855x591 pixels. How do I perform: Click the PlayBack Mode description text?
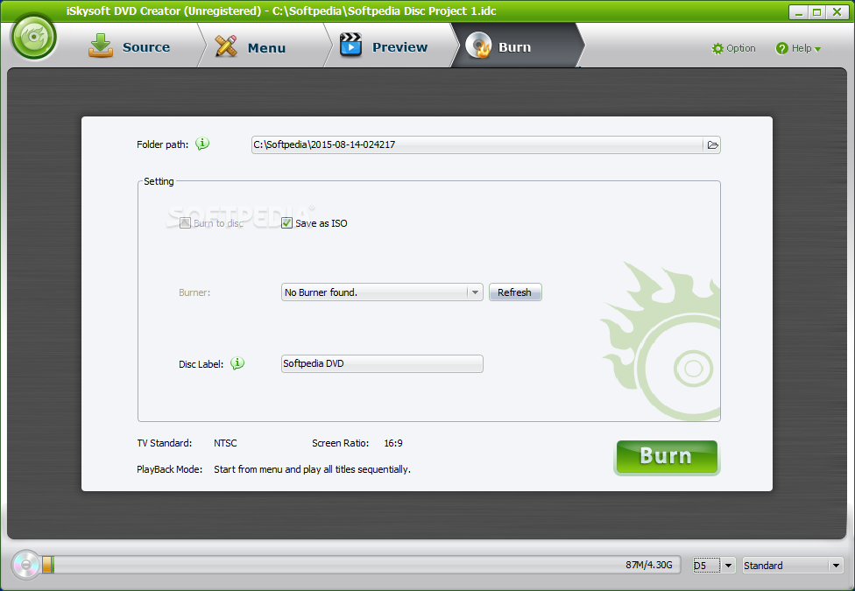312,469
